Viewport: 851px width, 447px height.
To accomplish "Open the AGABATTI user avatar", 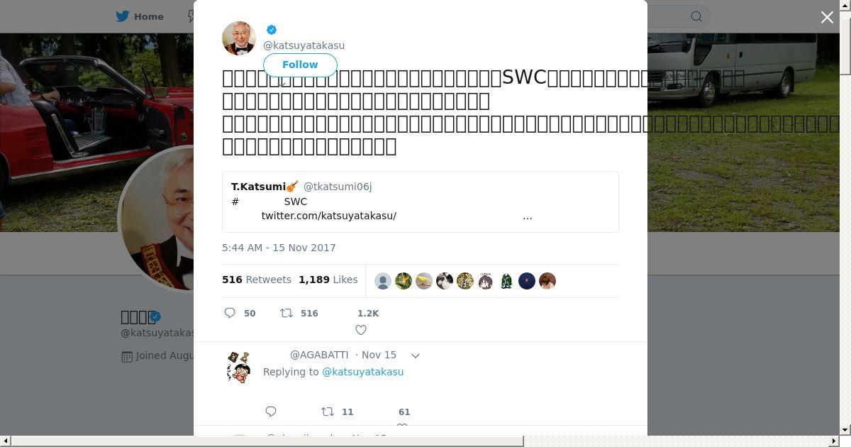I will (239, 368).
